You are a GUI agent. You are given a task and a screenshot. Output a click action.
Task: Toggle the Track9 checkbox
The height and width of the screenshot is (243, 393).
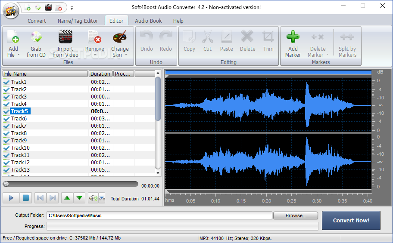pos(6,140)
